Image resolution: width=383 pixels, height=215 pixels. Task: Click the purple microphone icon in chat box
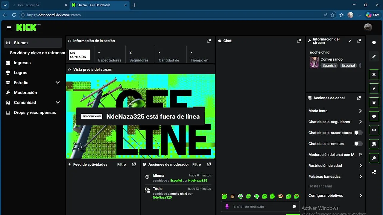coord(227,206)
